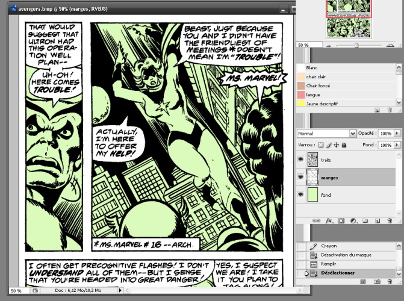Delete current history state trash
The width and height of the screenshot is (404, 301).
(x=390, y=282)
